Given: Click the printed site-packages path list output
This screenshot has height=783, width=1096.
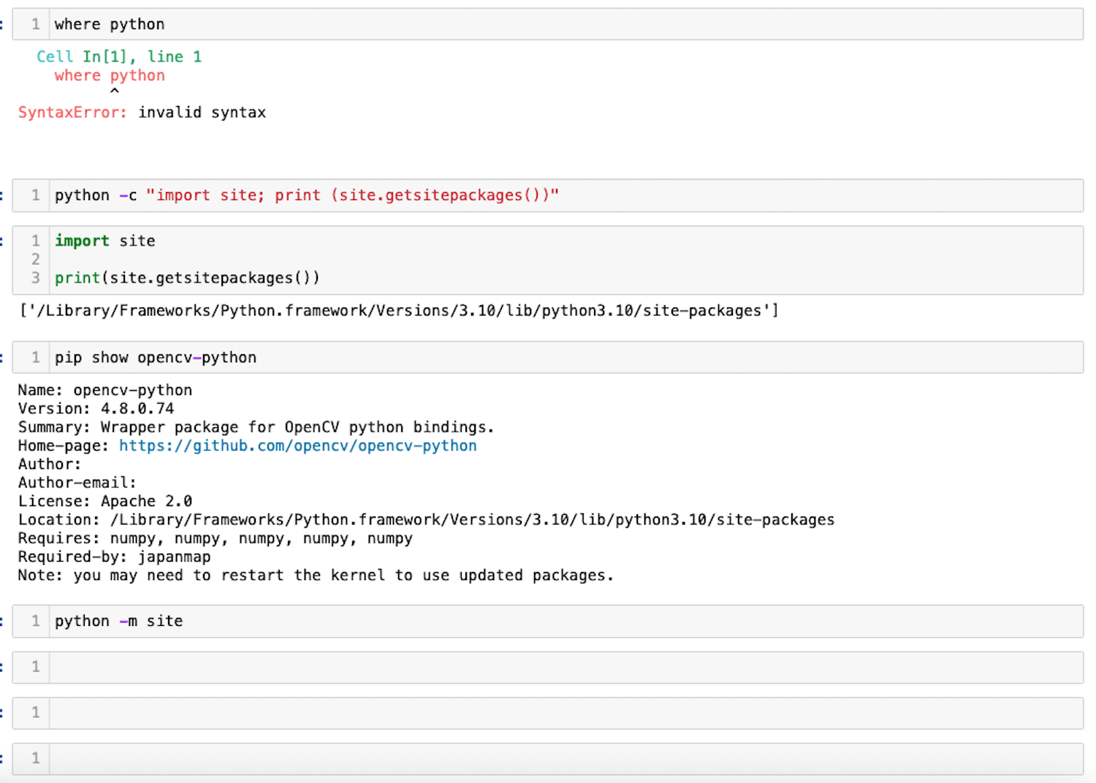Looking at the screenshot, I should [x=398, y=311].
